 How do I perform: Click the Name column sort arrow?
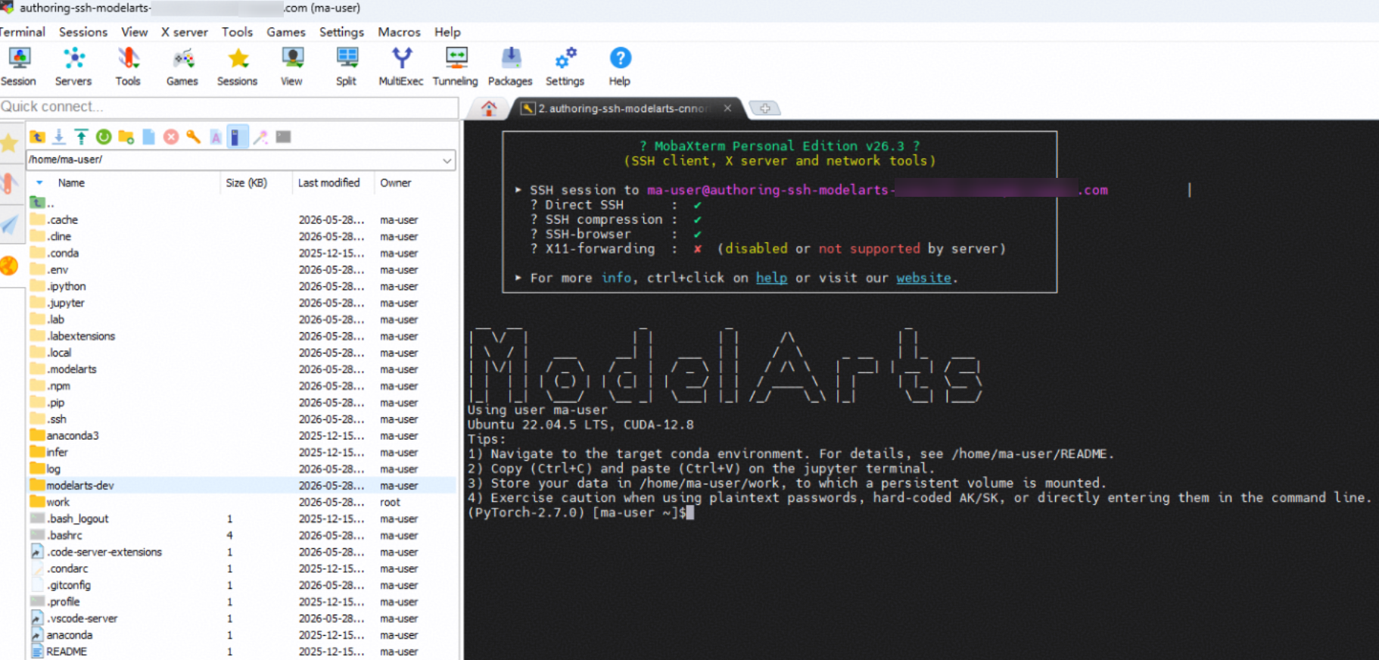tap(39, 182)
